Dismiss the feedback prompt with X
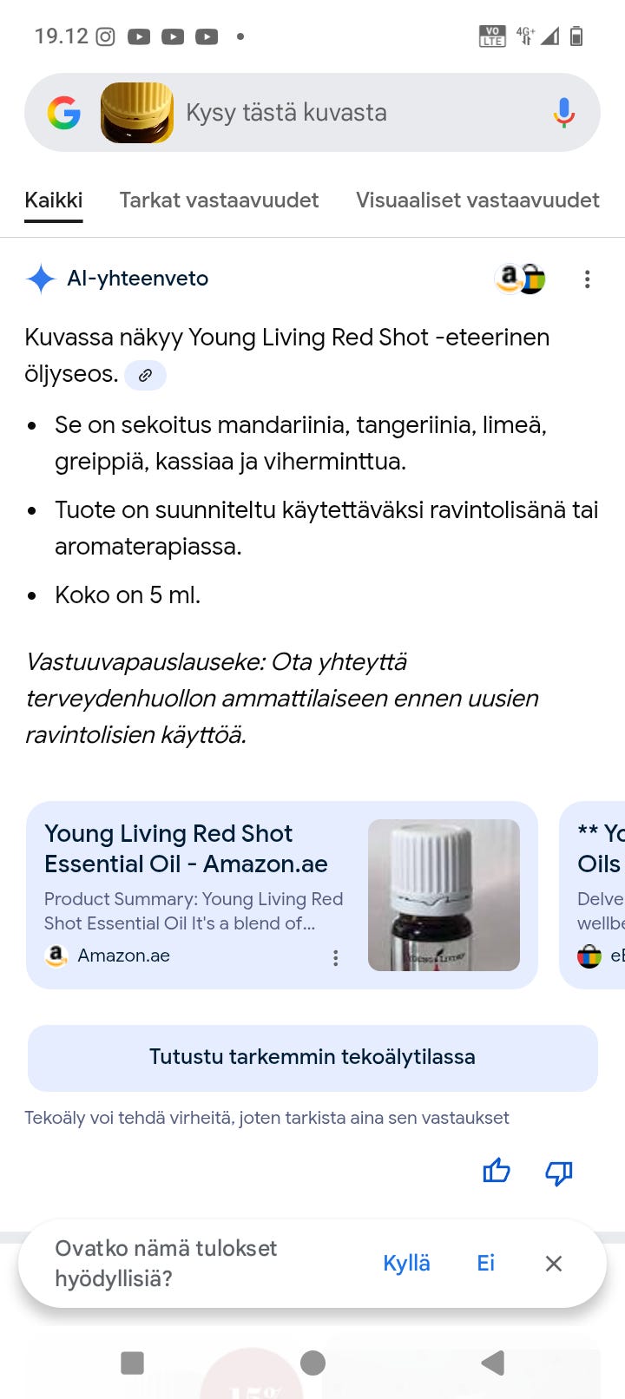This screenshot has width=625, height=1399. (x=554, y=1264)
